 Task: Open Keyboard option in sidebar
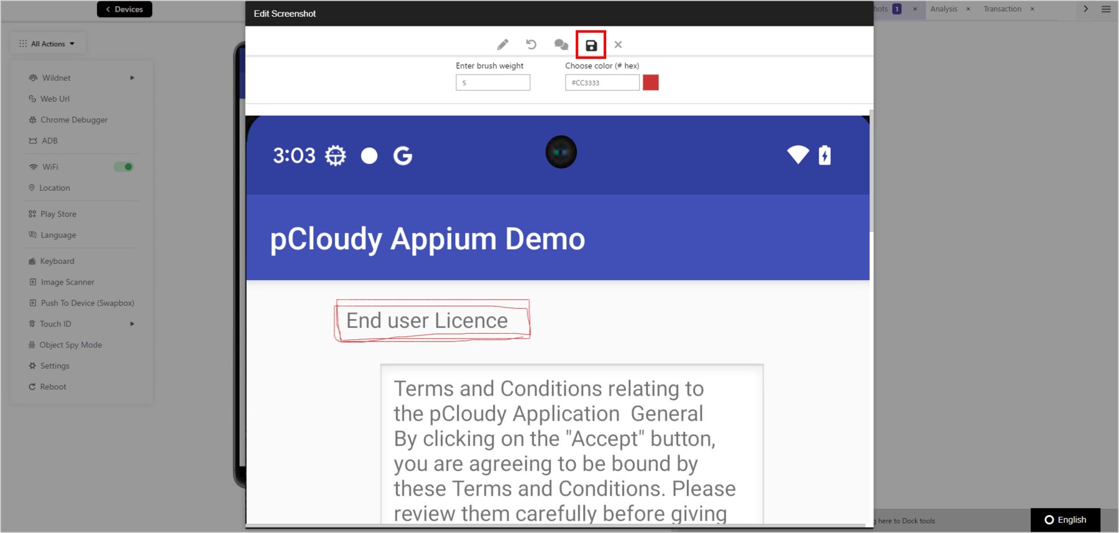pyautogui.click(x=57, y=261)
